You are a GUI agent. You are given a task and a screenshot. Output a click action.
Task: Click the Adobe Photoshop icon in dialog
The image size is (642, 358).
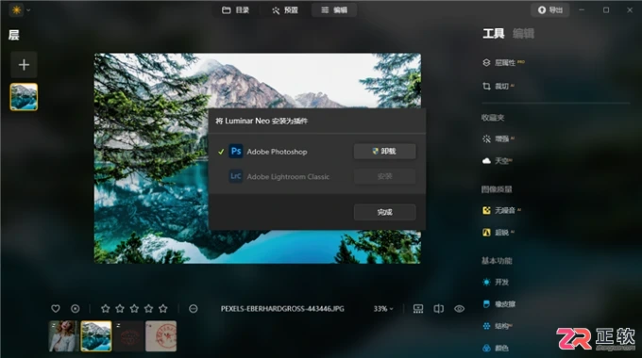[236, 152]
